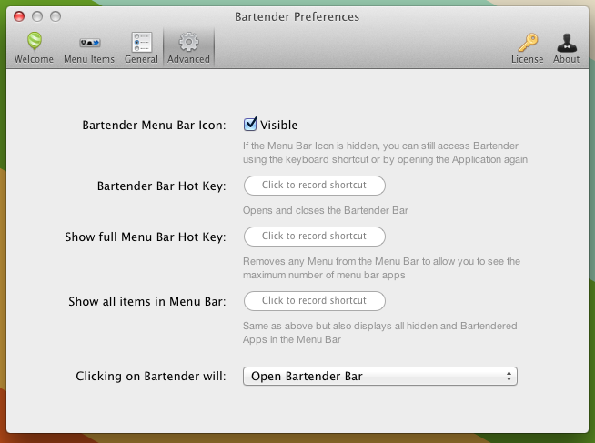Click the Bartender Menu Bar Icon label

154,125
